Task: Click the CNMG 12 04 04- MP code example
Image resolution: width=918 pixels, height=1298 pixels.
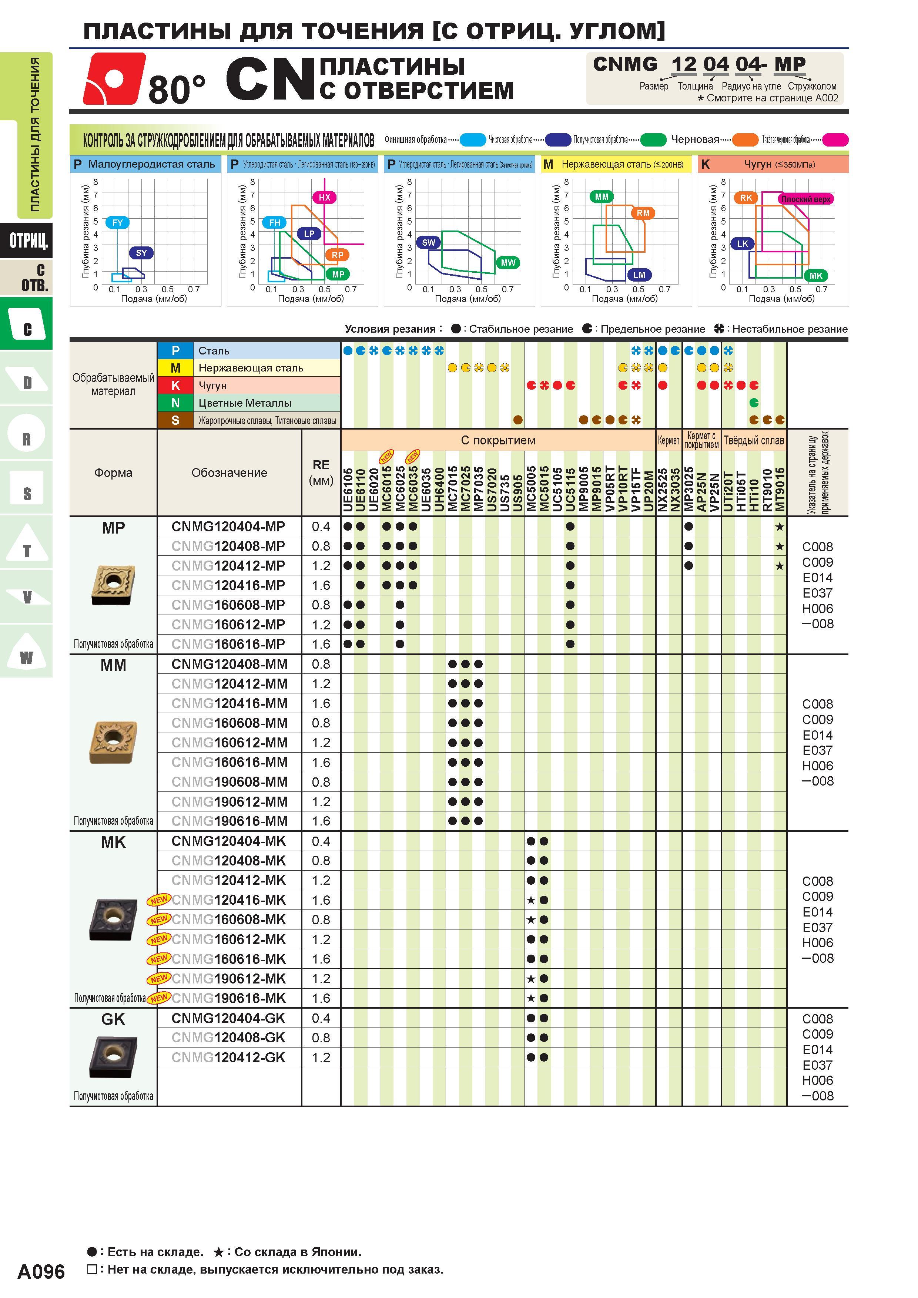Action: [x=699, y=64]
